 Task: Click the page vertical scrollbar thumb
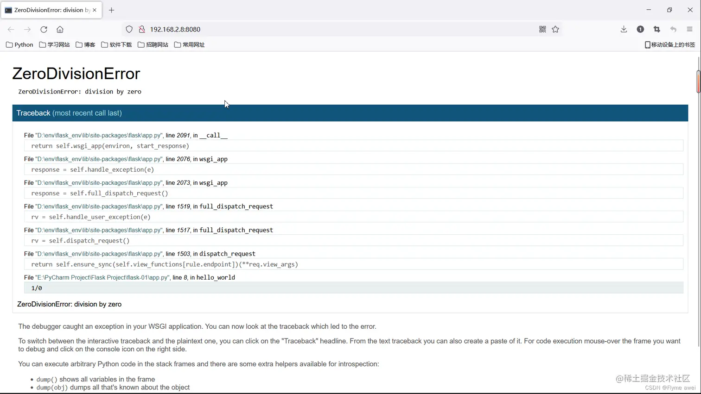[698, 81]
